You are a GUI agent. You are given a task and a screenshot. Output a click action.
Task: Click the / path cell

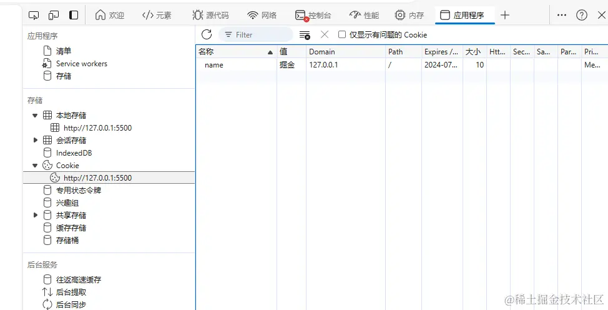point(390,65)
